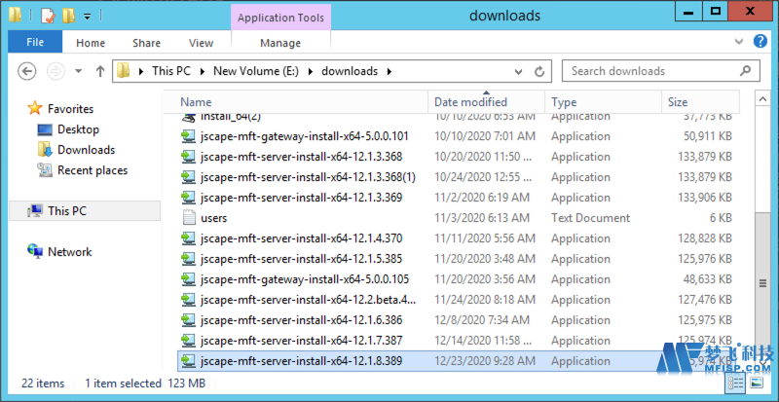The height and width of the screenshot is (402, 779).
Task: Click the jscape-mft-server-install-x64-12.2.beta file icon
Action: [188, 299]
